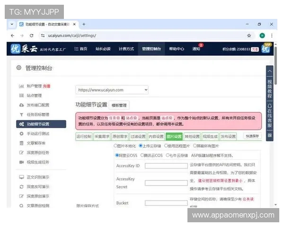This screenshot has width=284, height=227.
Task: Open 视频教程 on right side panel
Action: coord(269,89)
